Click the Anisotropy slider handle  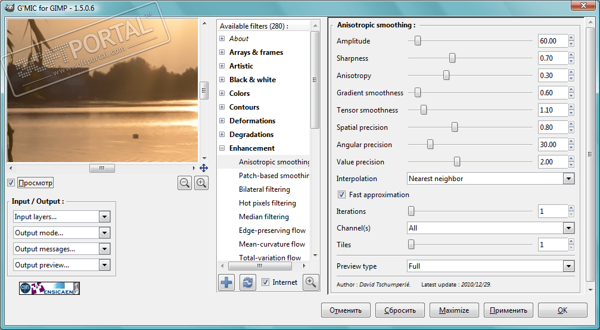[x=446, y=75]
